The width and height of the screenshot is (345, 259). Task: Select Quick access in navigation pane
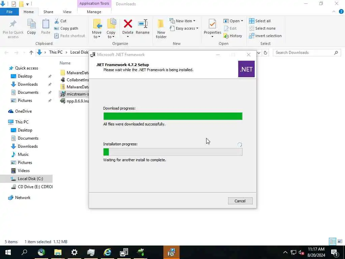[26, 68]
